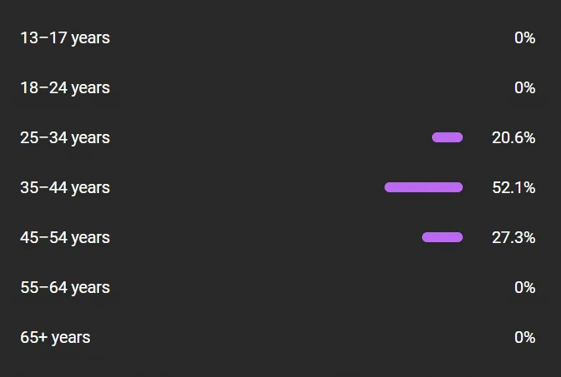Click the 18–24 years age label
Image resolution: width=561 pixels, height=377 pixels.
point(65,88)
